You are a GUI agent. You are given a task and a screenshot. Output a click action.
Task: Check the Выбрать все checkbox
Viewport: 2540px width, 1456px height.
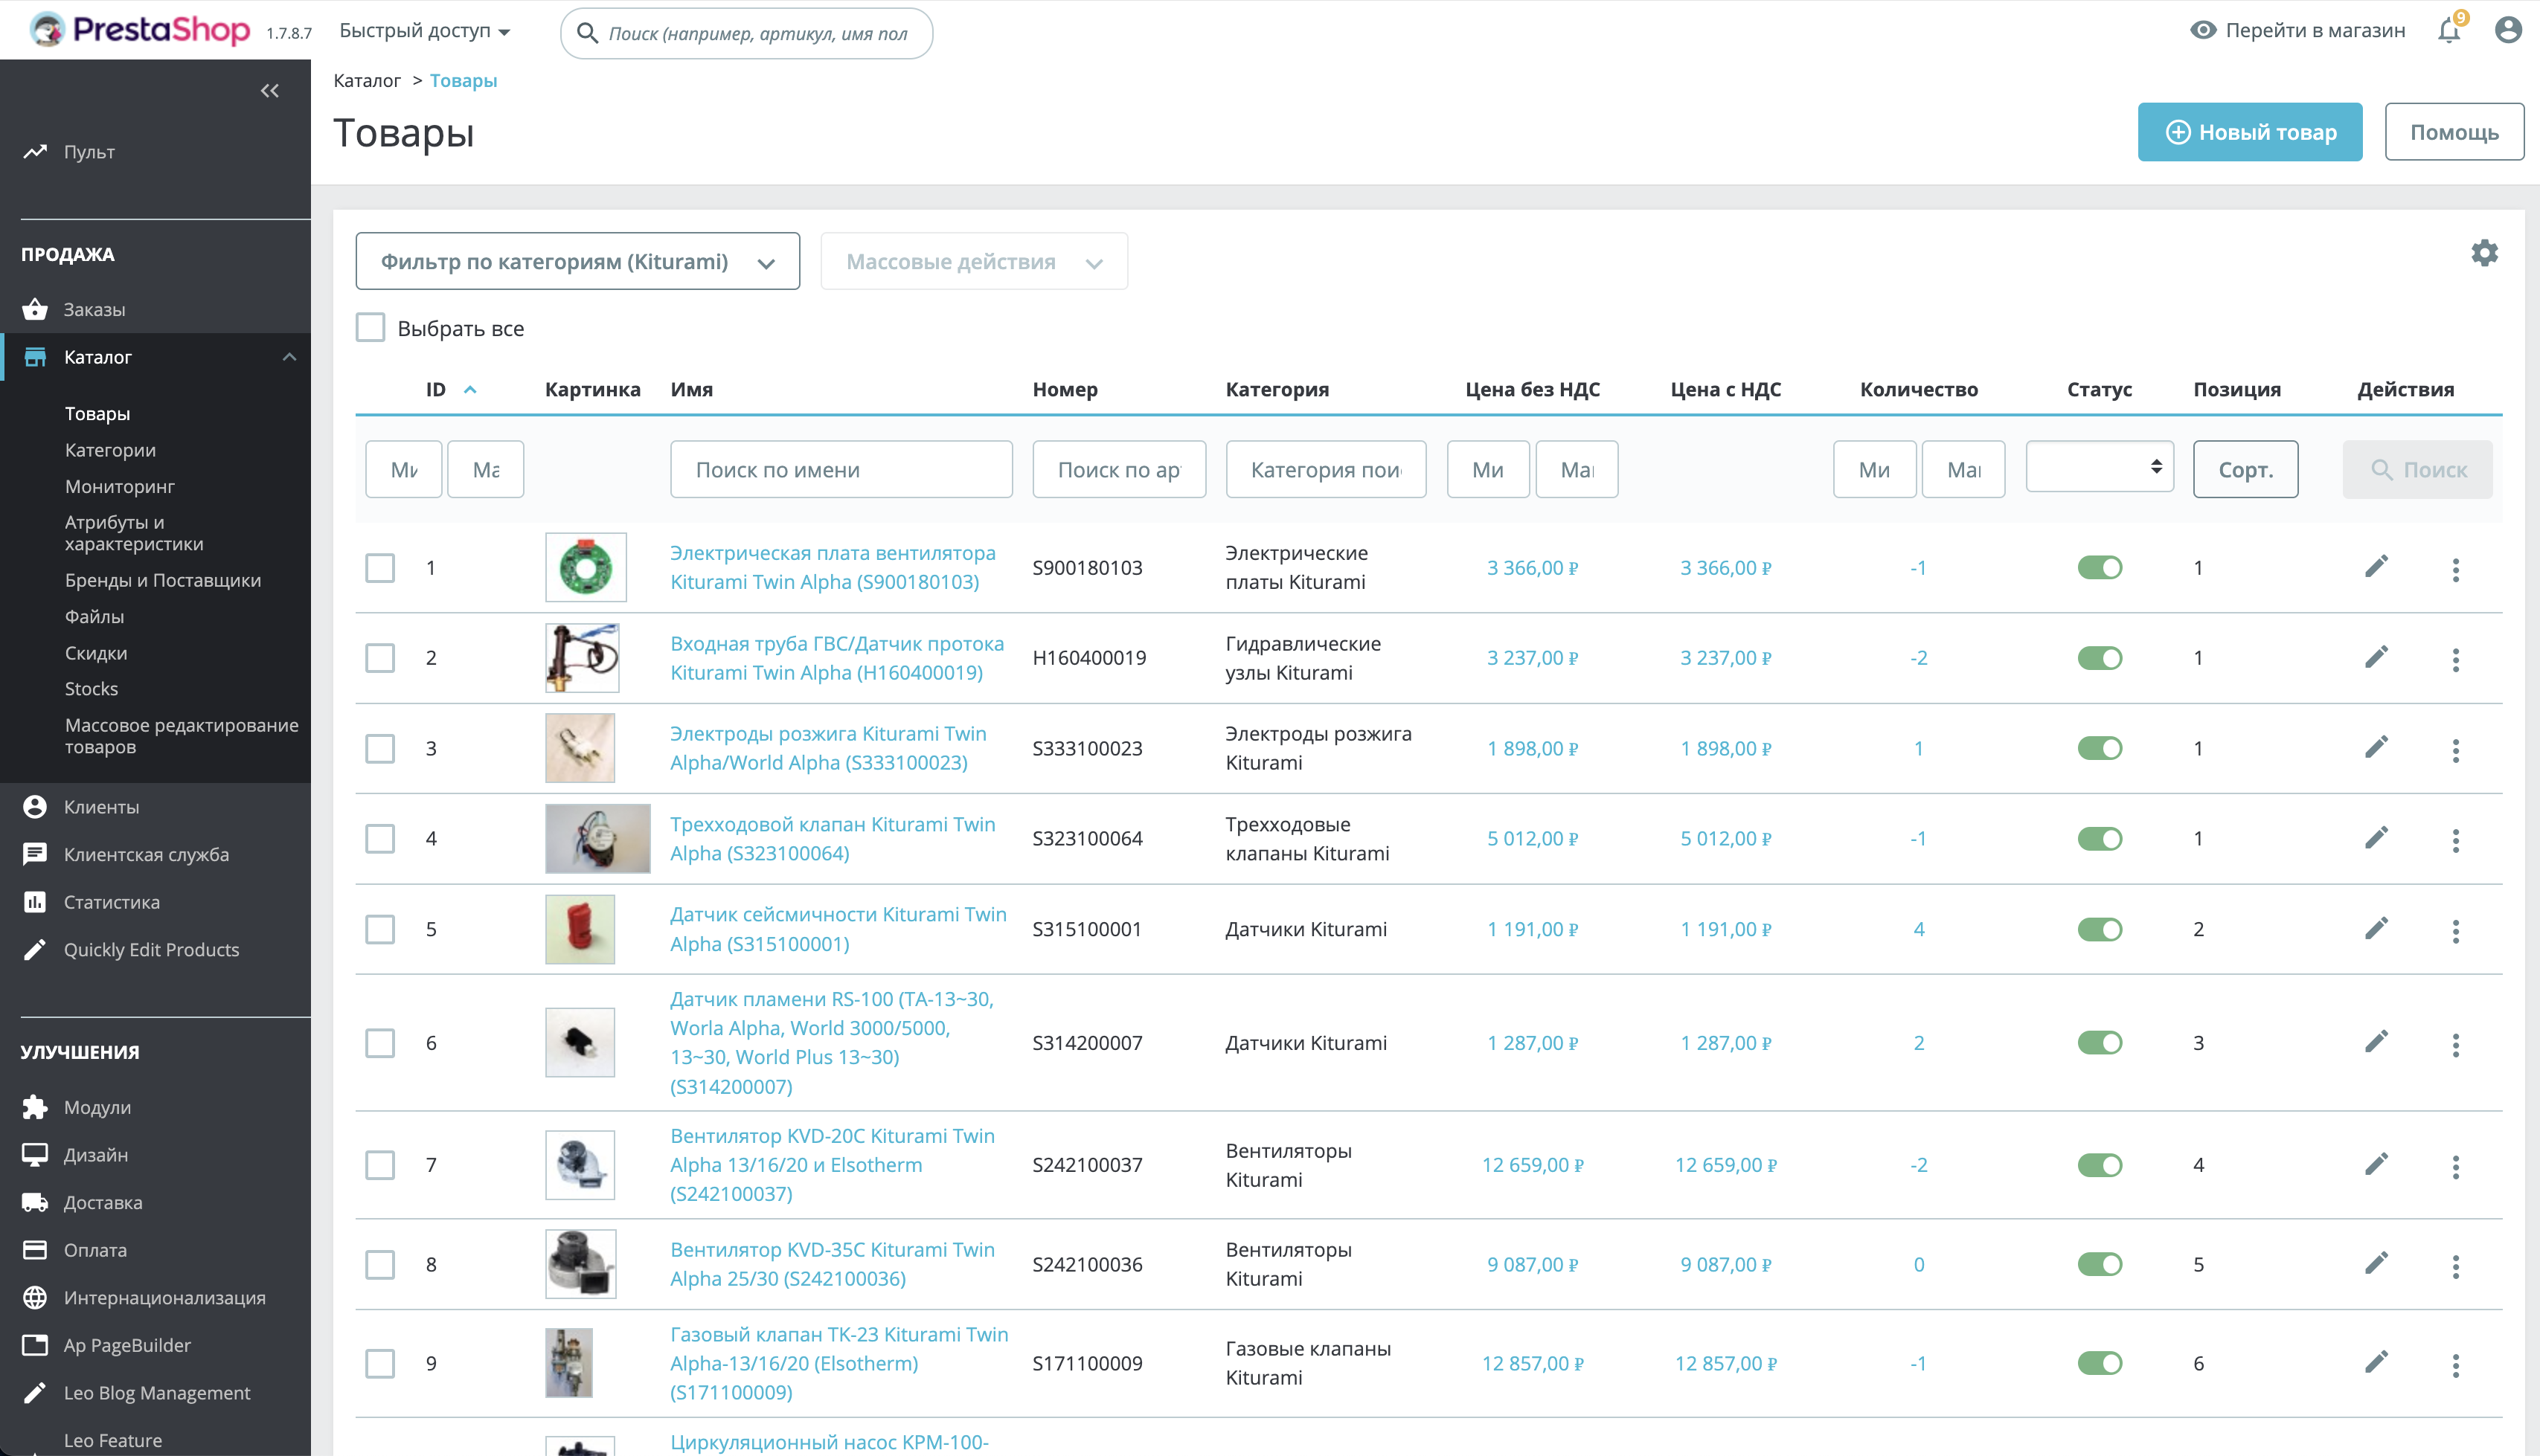(371, 328)
